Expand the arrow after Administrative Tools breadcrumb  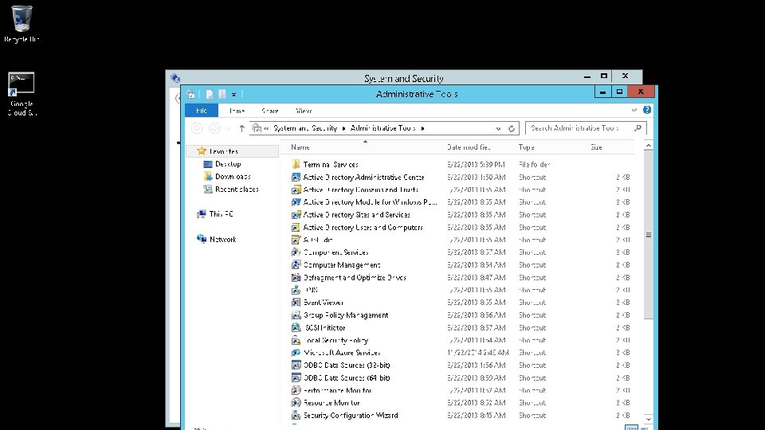point(422,128)
